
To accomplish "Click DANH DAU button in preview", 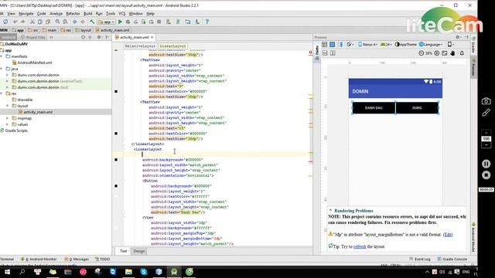I will [374, 108].
